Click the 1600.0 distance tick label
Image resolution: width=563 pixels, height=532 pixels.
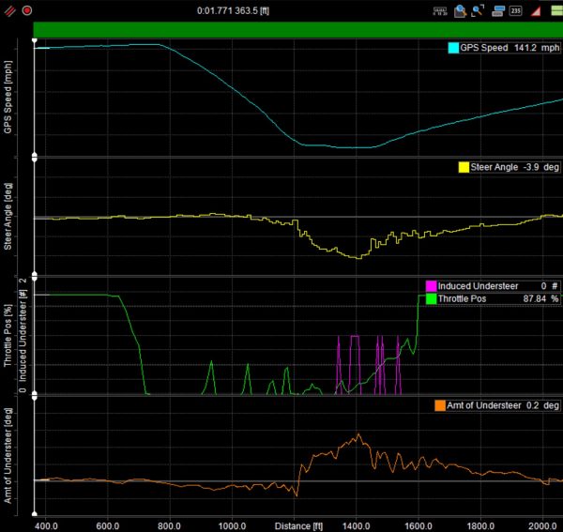(418, 526)
